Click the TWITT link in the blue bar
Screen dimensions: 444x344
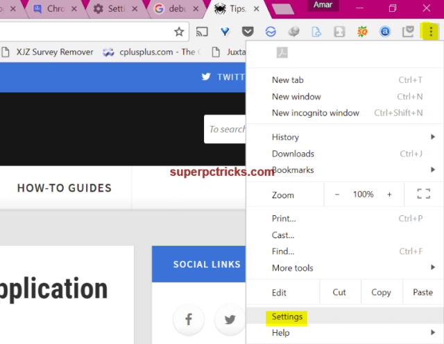coord(231,77)
